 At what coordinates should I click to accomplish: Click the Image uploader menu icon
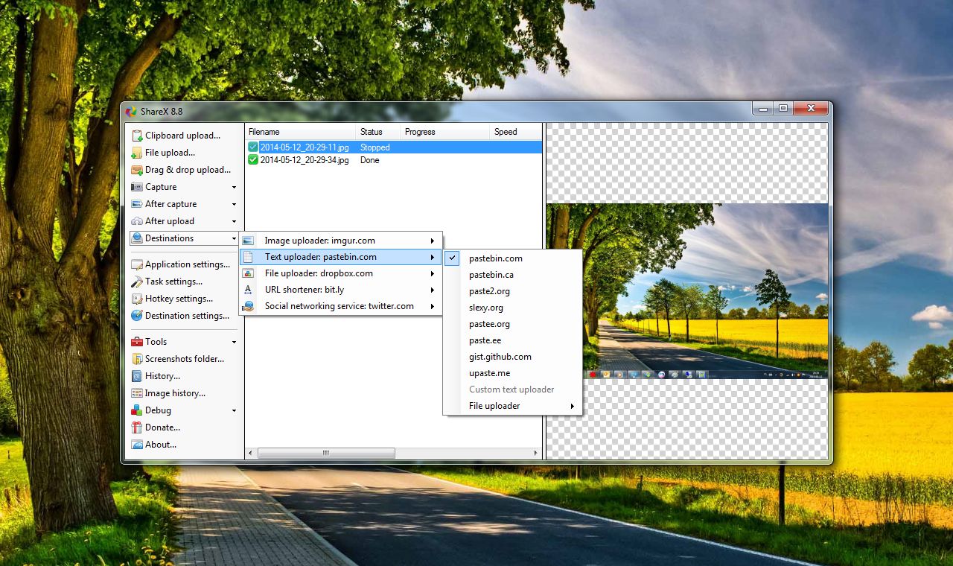[249, 241]
